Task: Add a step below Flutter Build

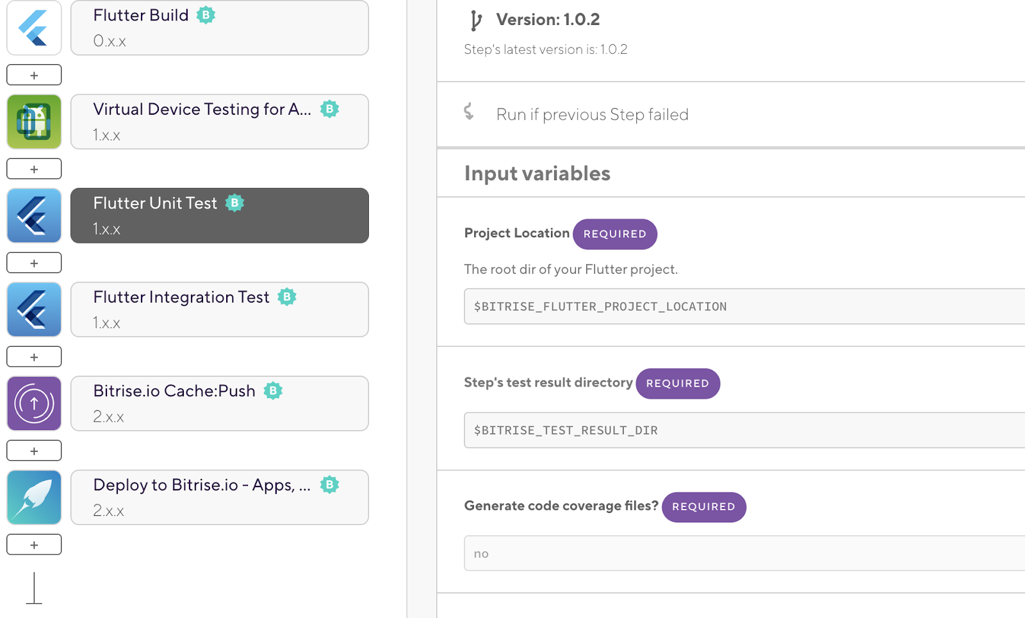Action: point(34,75)
